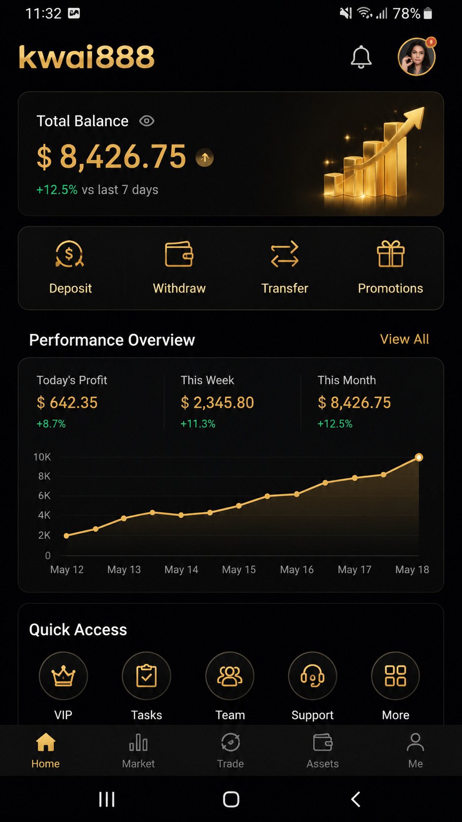
Task: Open the Promotions gift icon
Action: click(390, 254)
